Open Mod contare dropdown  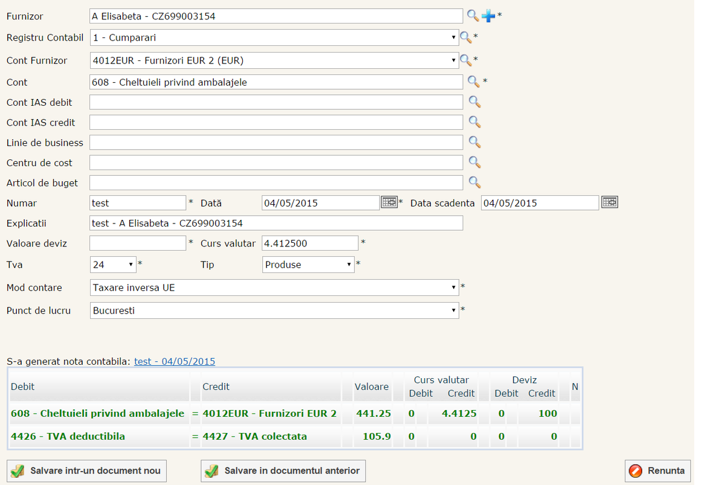coord(274,287)
